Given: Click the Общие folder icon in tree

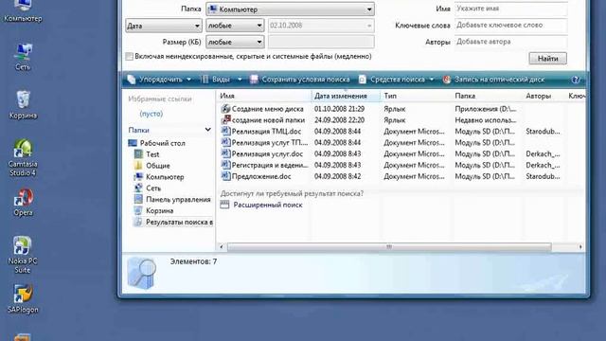Looking at the screenshot, I should pos(138,166).
